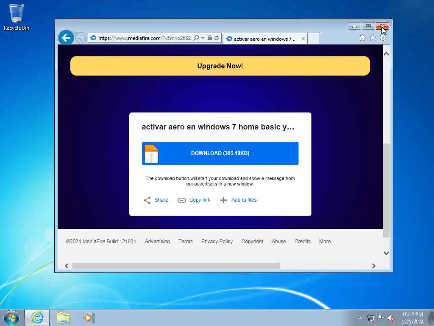
Task: Refresh the page with reload icon
Action: [x=217, y=38]
